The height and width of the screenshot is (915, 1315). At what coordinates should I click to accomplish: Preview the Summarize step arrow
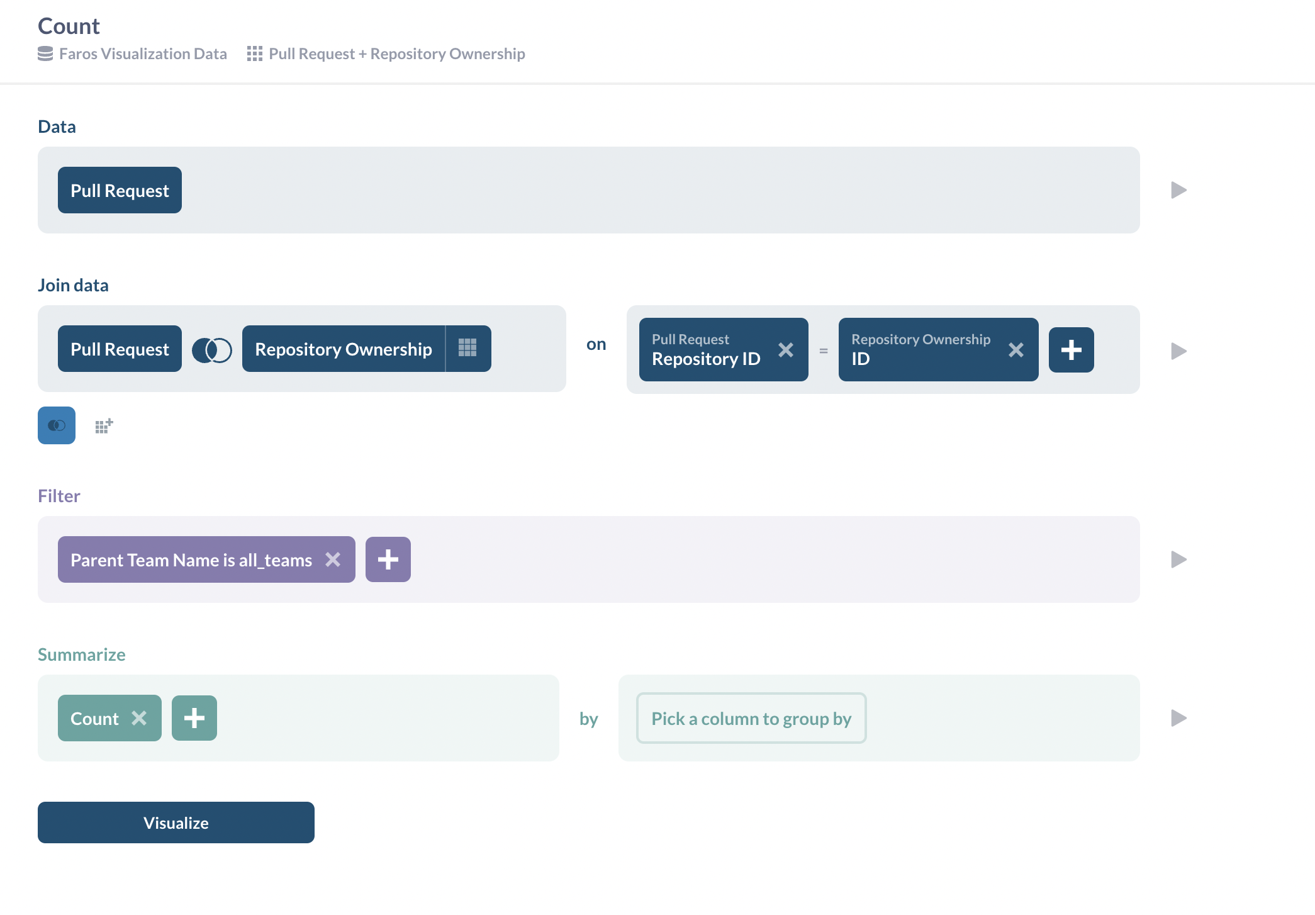pos(1178,718)
